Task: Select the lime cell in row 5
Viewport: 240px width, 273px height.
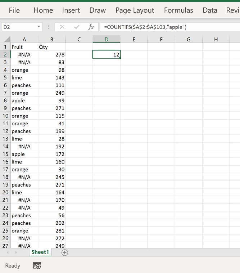Action: click(24, 78)
